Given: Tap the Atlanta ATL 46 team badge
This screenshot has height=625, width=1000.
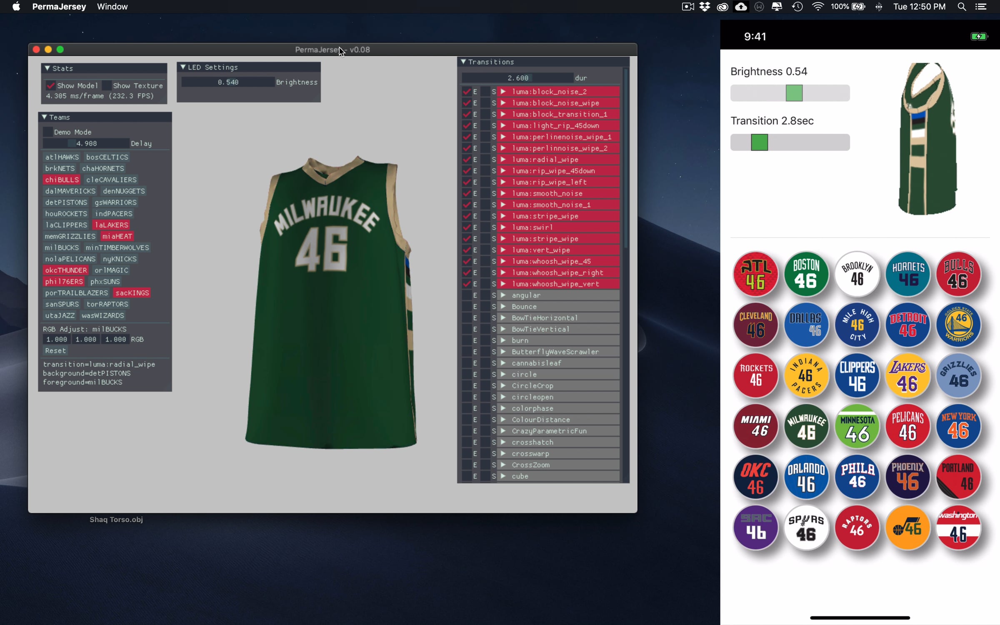Looking at the screenshot, I should [x=755, y=274].
